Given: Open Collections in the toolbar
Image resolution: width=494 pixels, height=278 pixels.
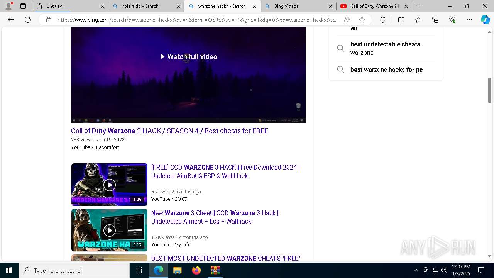Looking at the screenshot, I should 435,20.
